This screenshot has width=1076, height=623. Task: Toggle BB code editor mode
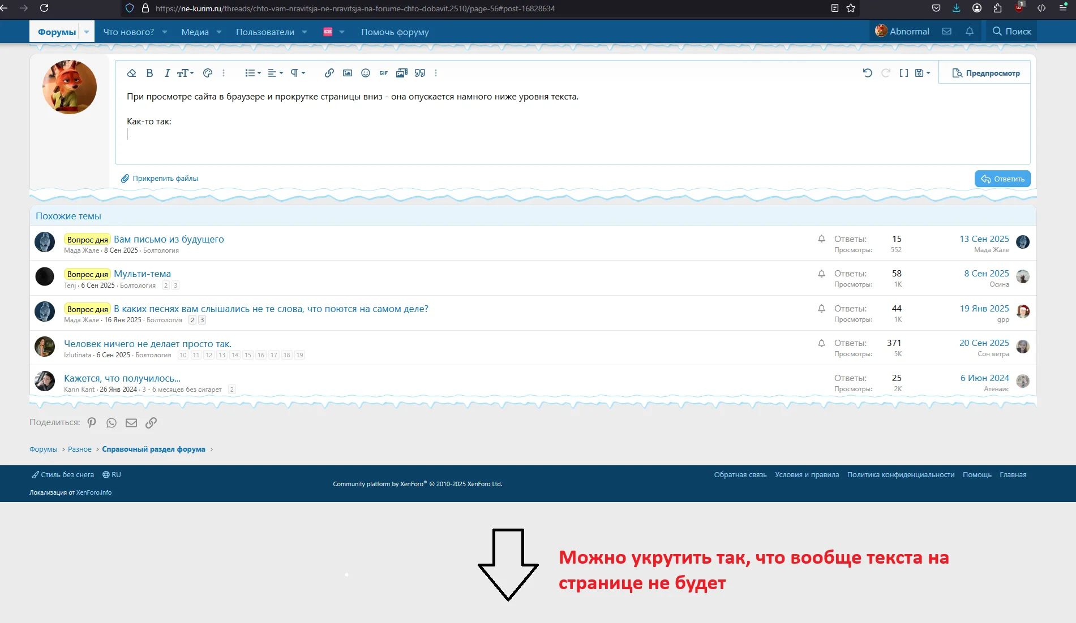click(x=903, y=73)
